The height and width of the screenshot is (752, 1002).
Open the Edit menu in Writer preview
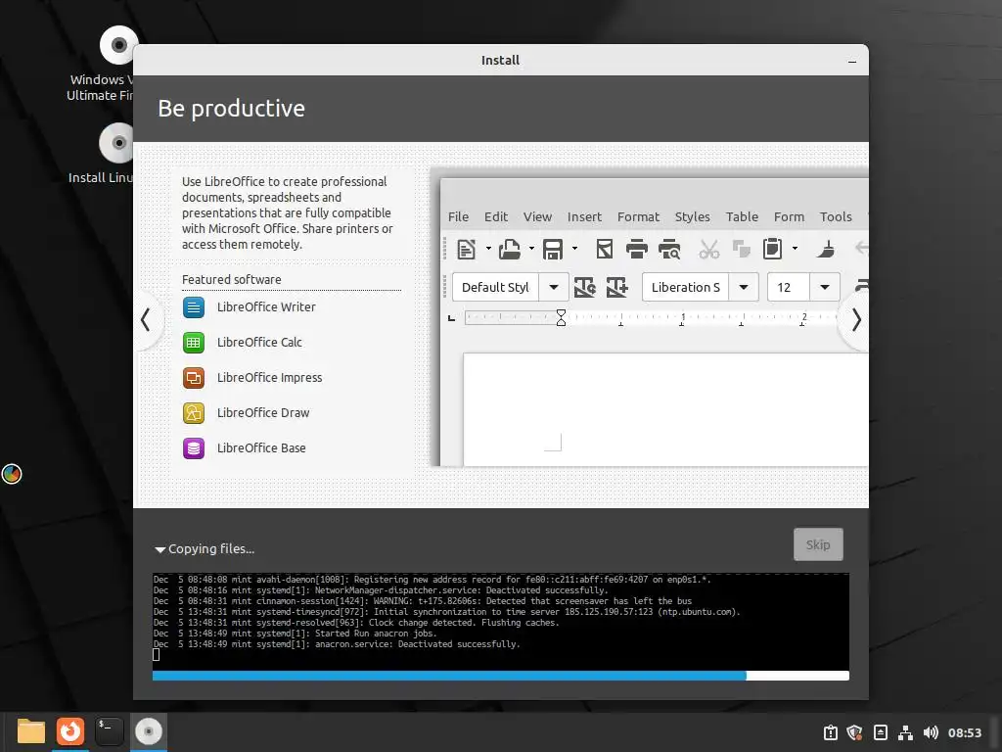point(496,216)
